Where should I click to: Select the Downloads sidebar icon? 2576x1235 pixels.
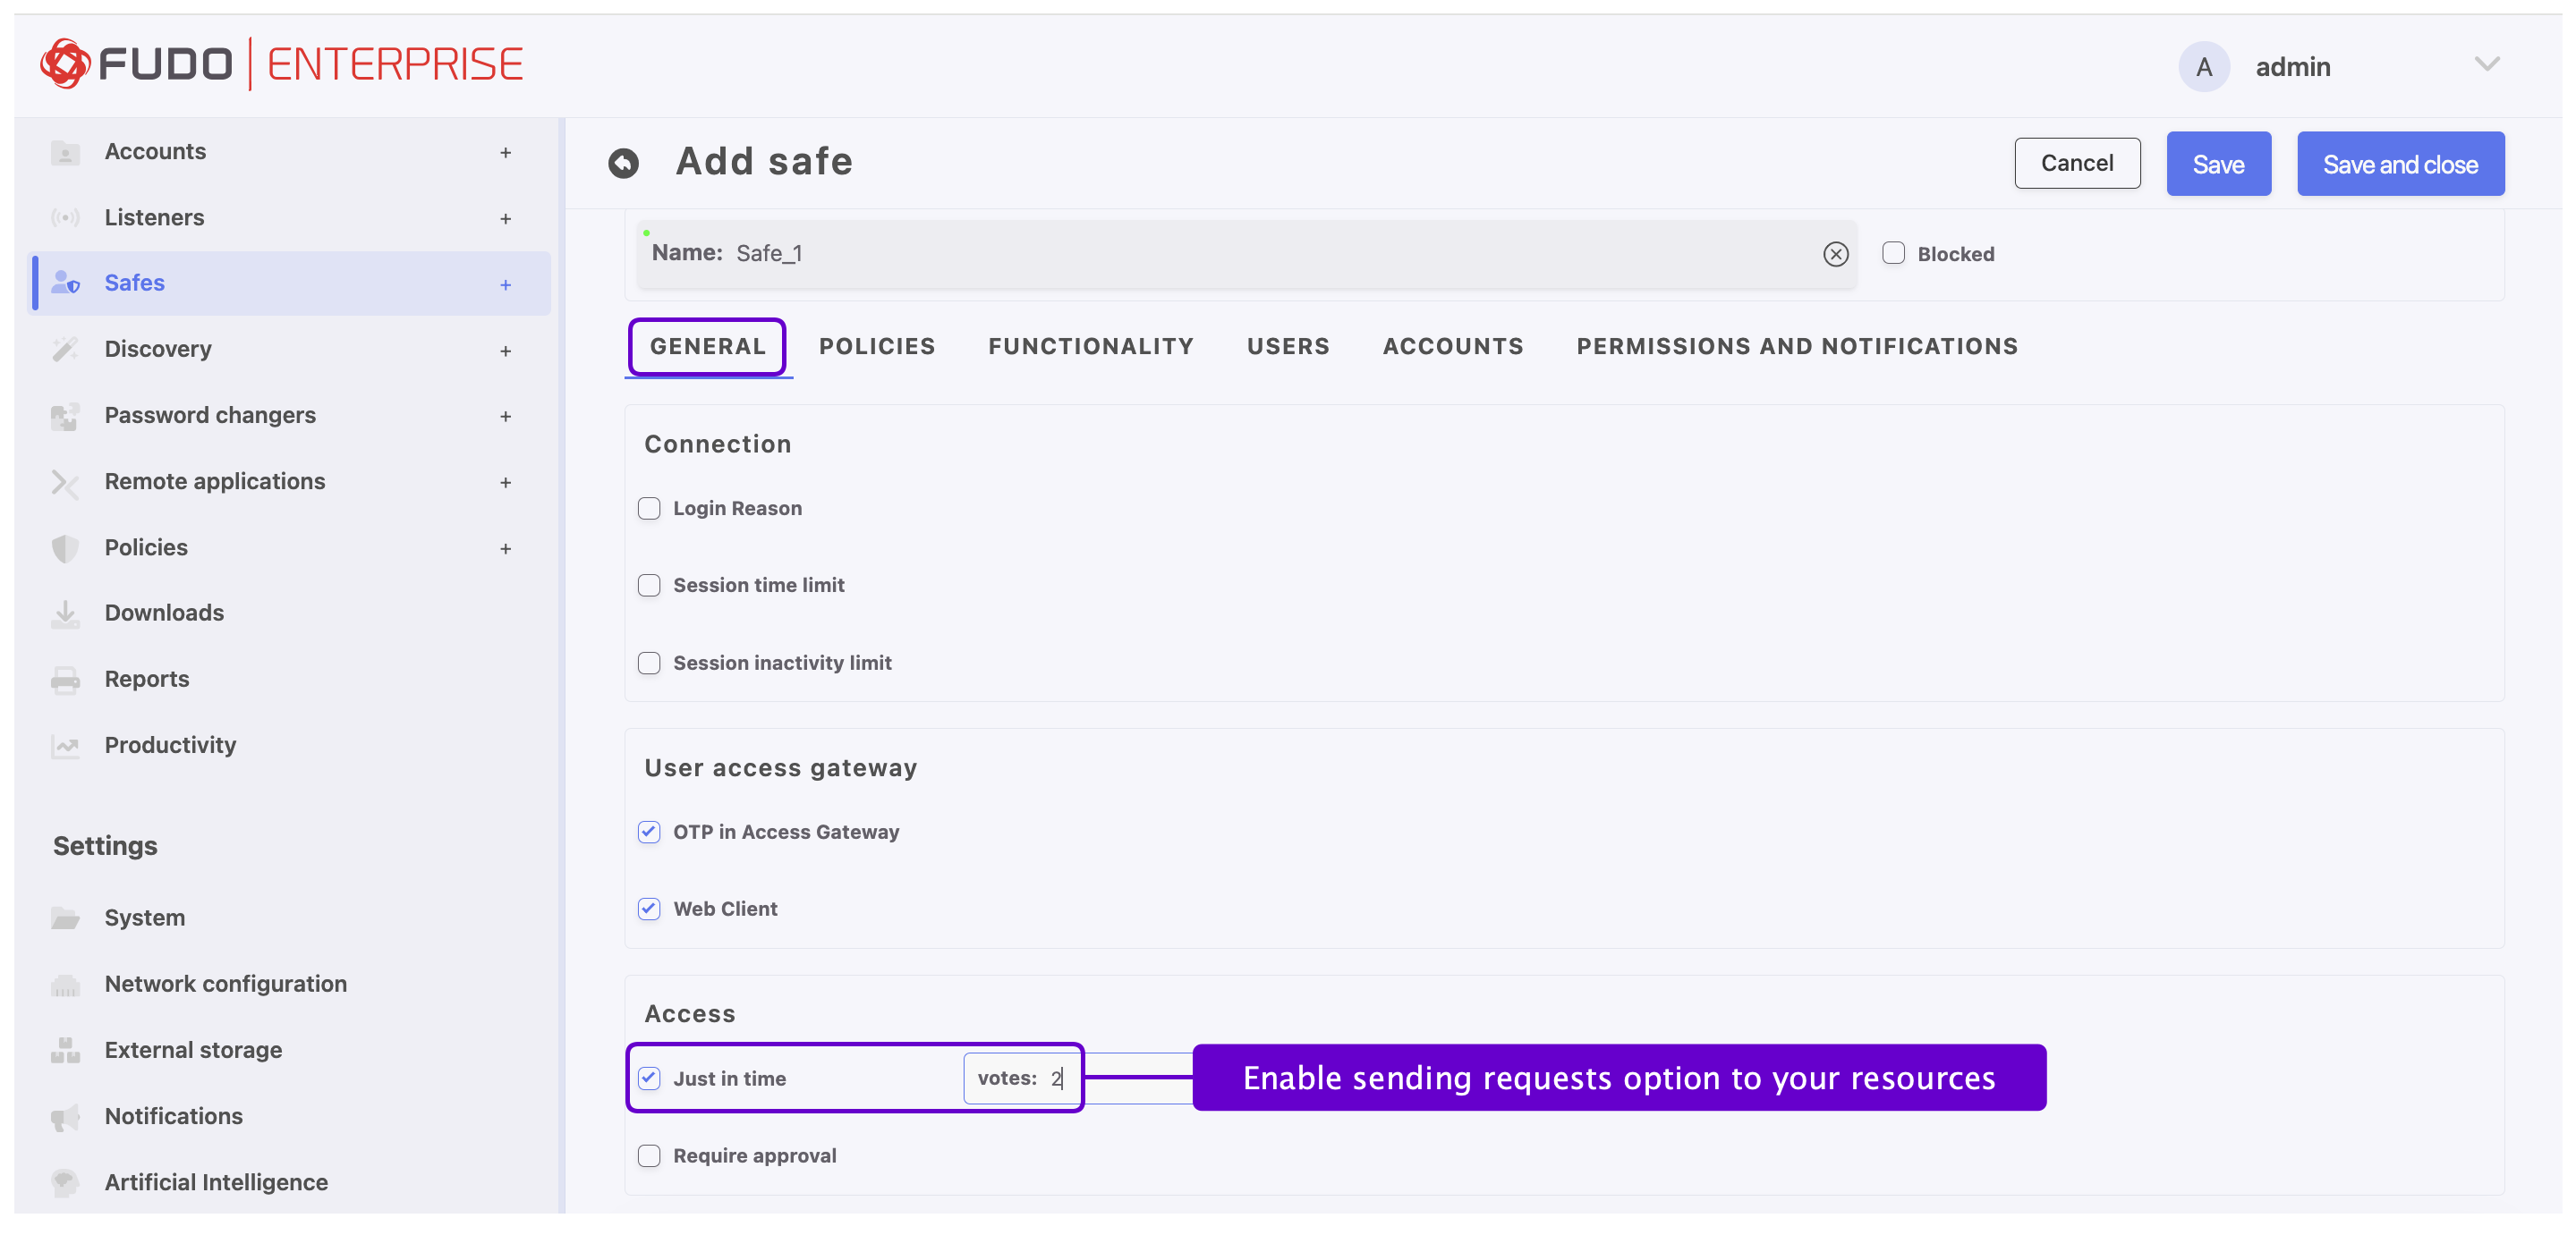point(65,613)
